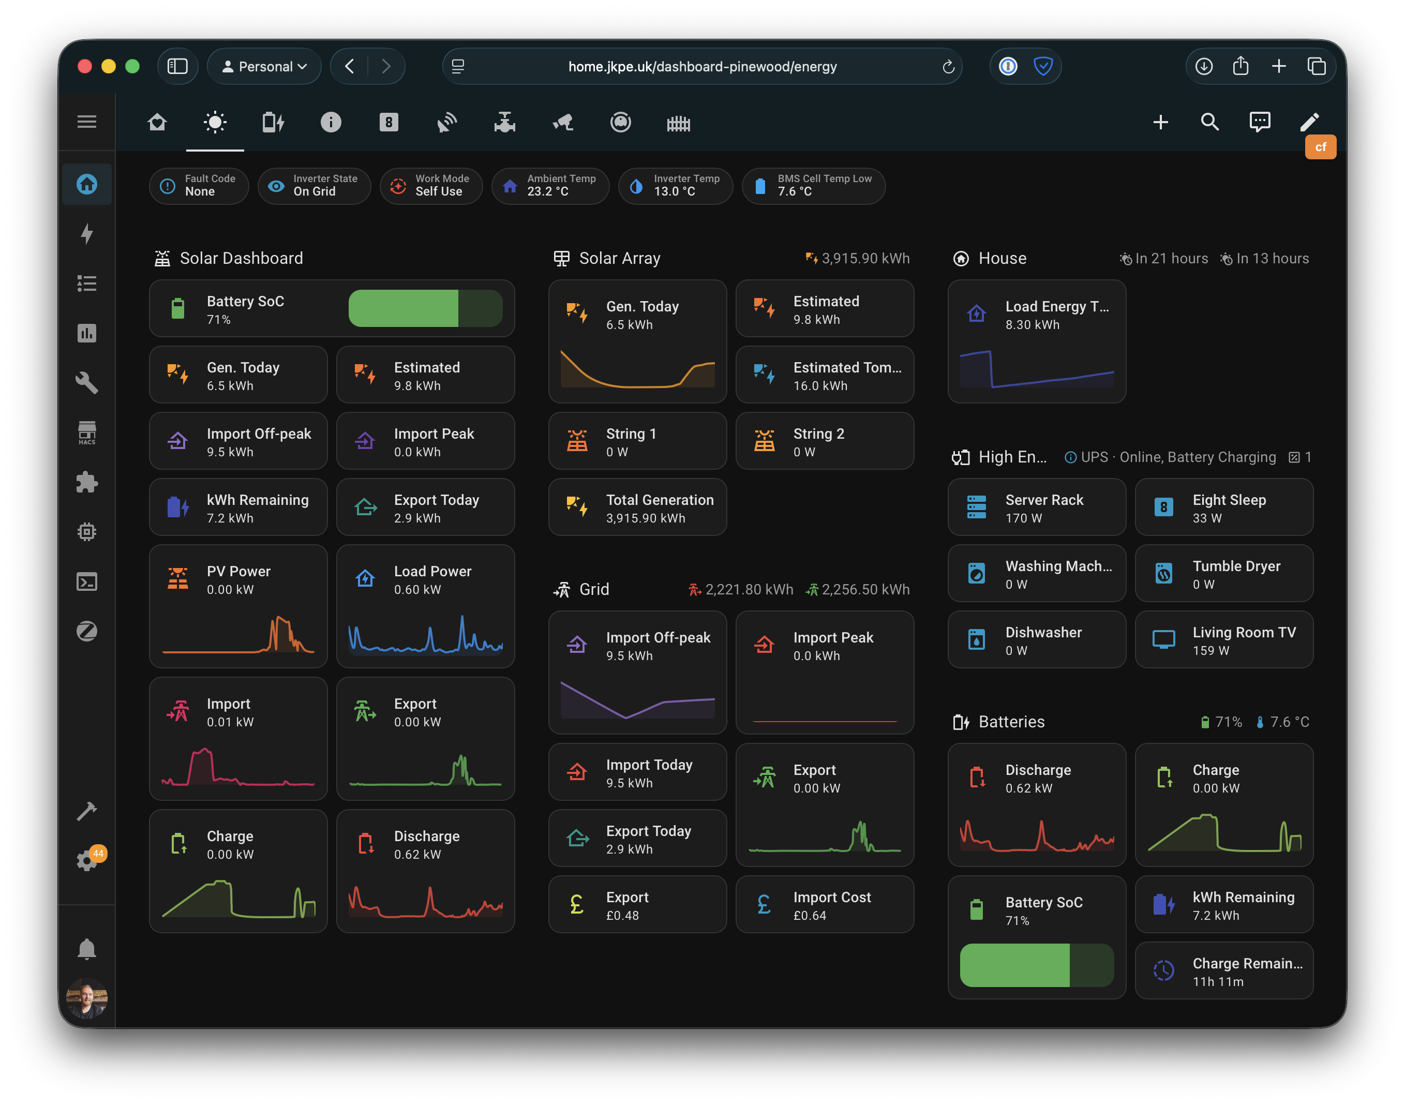Toggle Safari's sidebar panel button
Screen dimensions: 1405x1105
(177, 66)
